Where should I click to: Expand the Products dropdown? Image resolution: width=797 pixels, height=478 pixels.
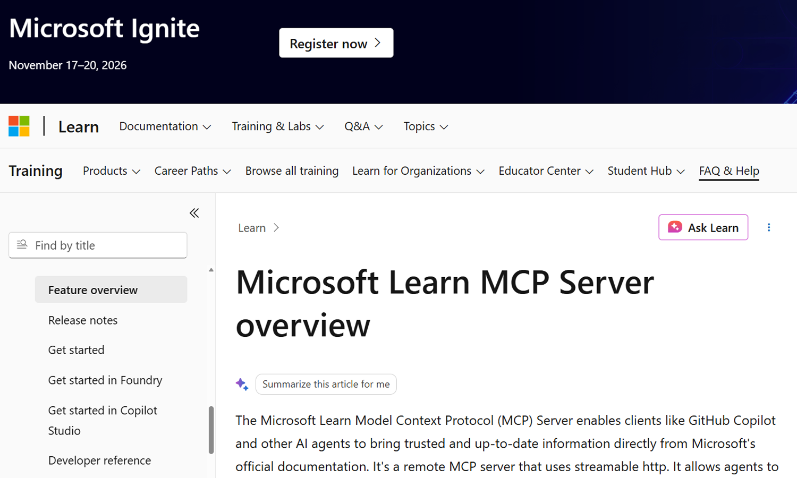coord(112,171)
